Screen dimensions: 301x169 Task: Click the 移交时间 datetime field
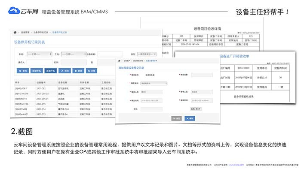tap(151, 100)
